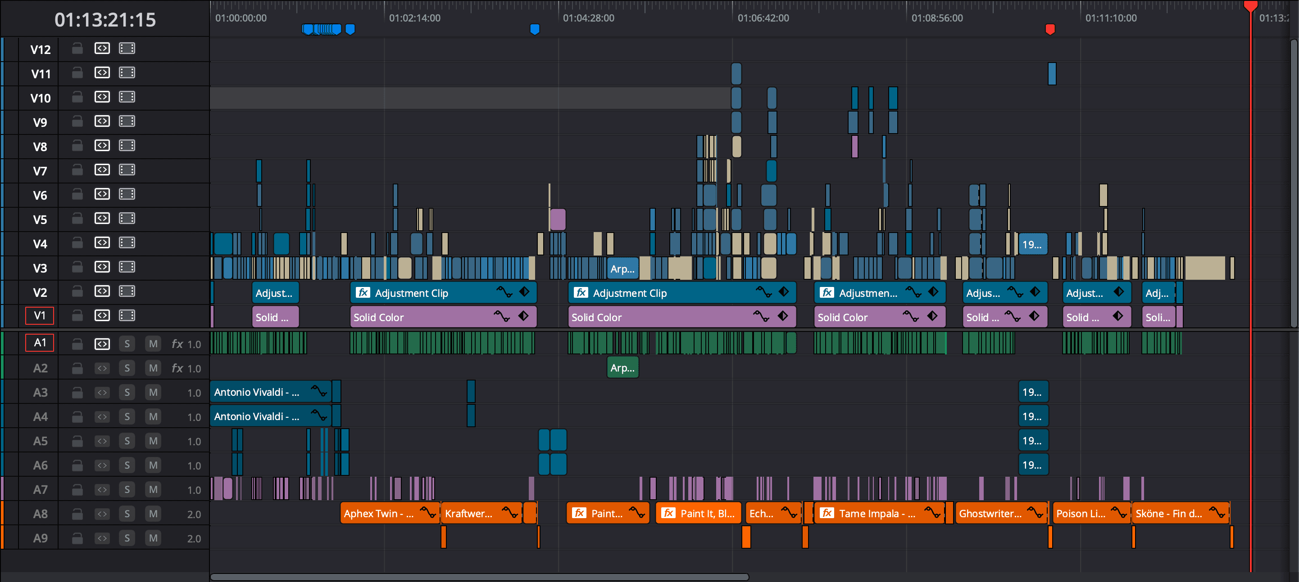The image size is (1299, 582).
Task: Select the Aphex Twin audio clip
Action: 390,513
